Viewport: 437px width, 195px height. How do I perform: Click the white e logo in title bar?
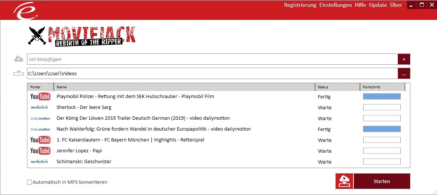pos(25,11)
